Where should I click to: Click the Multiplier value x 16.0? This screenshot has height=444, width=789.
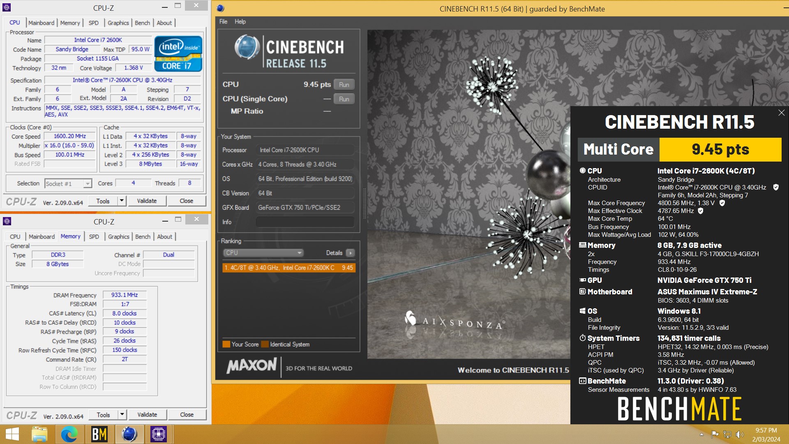click(70, 146)
